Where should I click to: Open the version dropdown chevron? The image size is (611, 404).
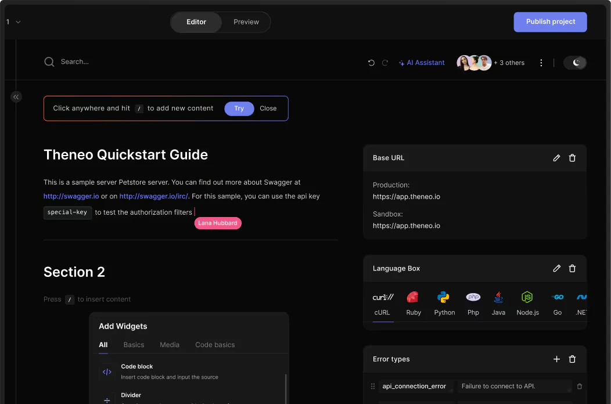[18, 22]
